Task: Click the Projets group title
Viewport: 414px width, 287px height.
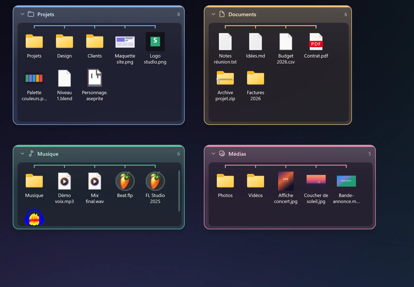Action: (x=46, y=14)
